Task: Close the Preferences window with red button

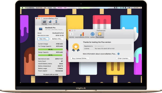Action: (x=70, y=31)
